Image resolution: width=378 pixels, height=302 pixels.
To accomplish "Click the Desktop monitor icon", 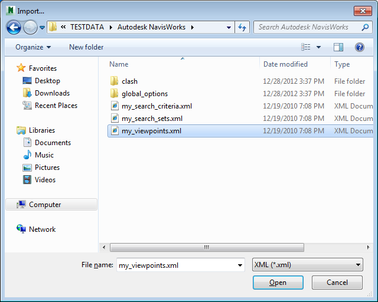I will 27,81.
